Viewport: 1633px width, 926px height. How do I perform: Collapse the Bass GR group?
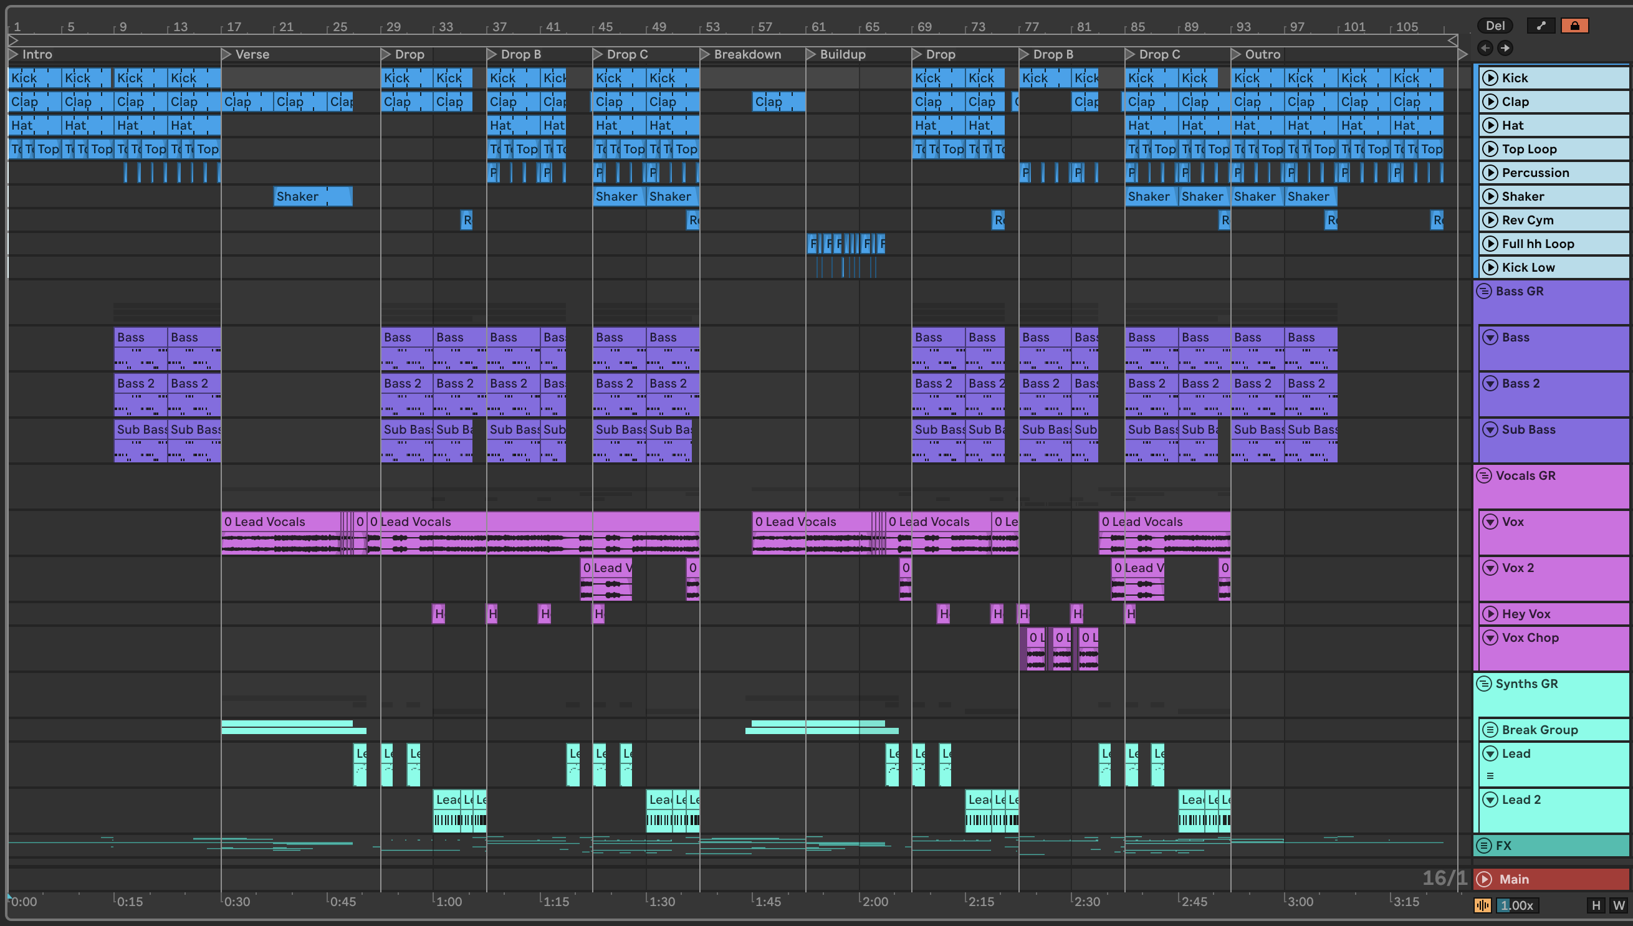[x=1484, y=291]
